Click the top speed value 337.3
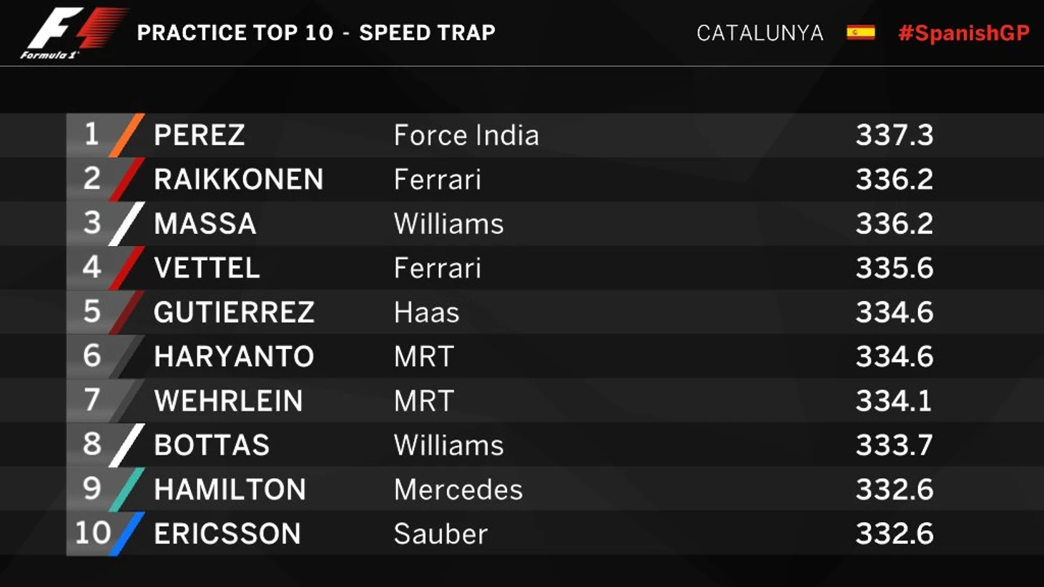Image resolution: width=1044 pixels, height=587 pixels. pyautogui.click(x=895, y=135)
